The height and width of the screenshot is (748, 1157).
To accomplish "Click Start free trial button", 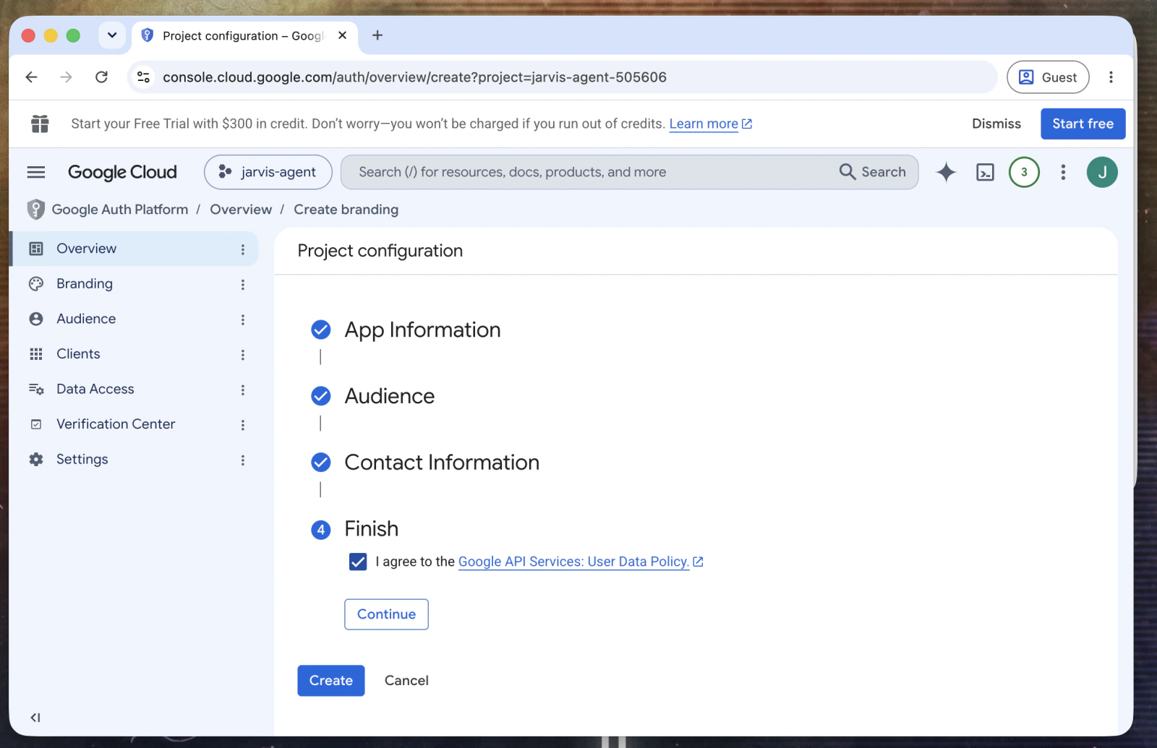I will click(1083, 124).
